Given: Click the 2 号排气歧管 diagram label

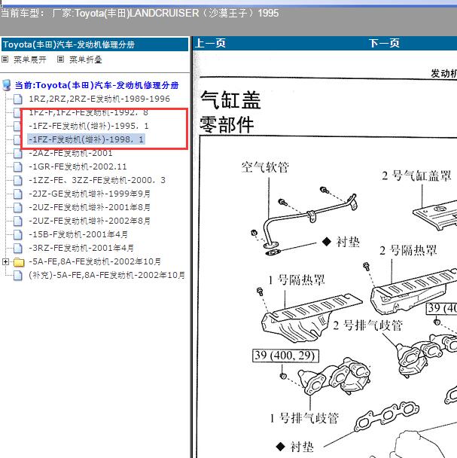Looking at the screenshot, I should click(368, 325).
